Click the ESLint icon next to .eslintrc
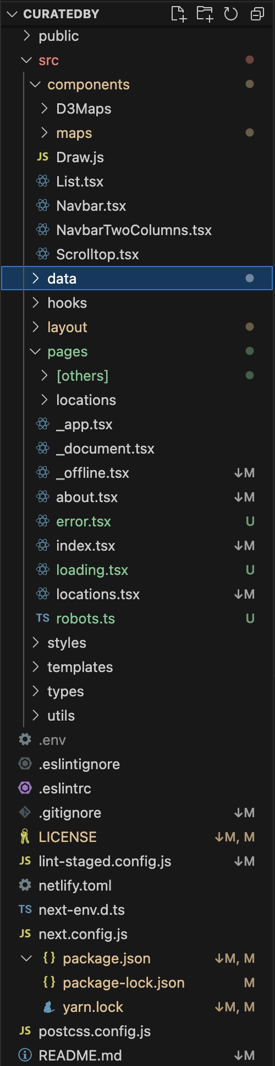This screenshot has width=275, height=1066. pyautogui.click(x=25, y=788)
